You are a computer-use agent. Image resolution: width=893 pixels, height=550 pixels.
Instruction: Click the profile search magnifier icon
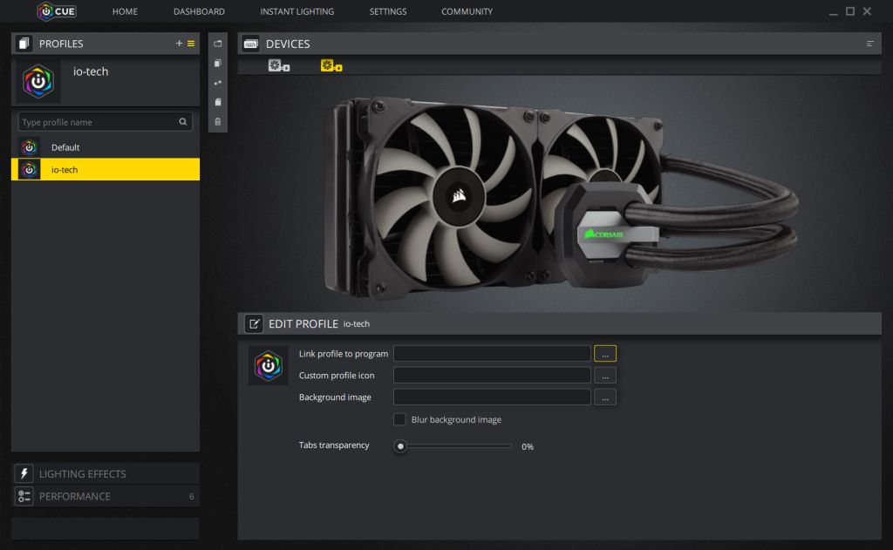pos(183,122)
